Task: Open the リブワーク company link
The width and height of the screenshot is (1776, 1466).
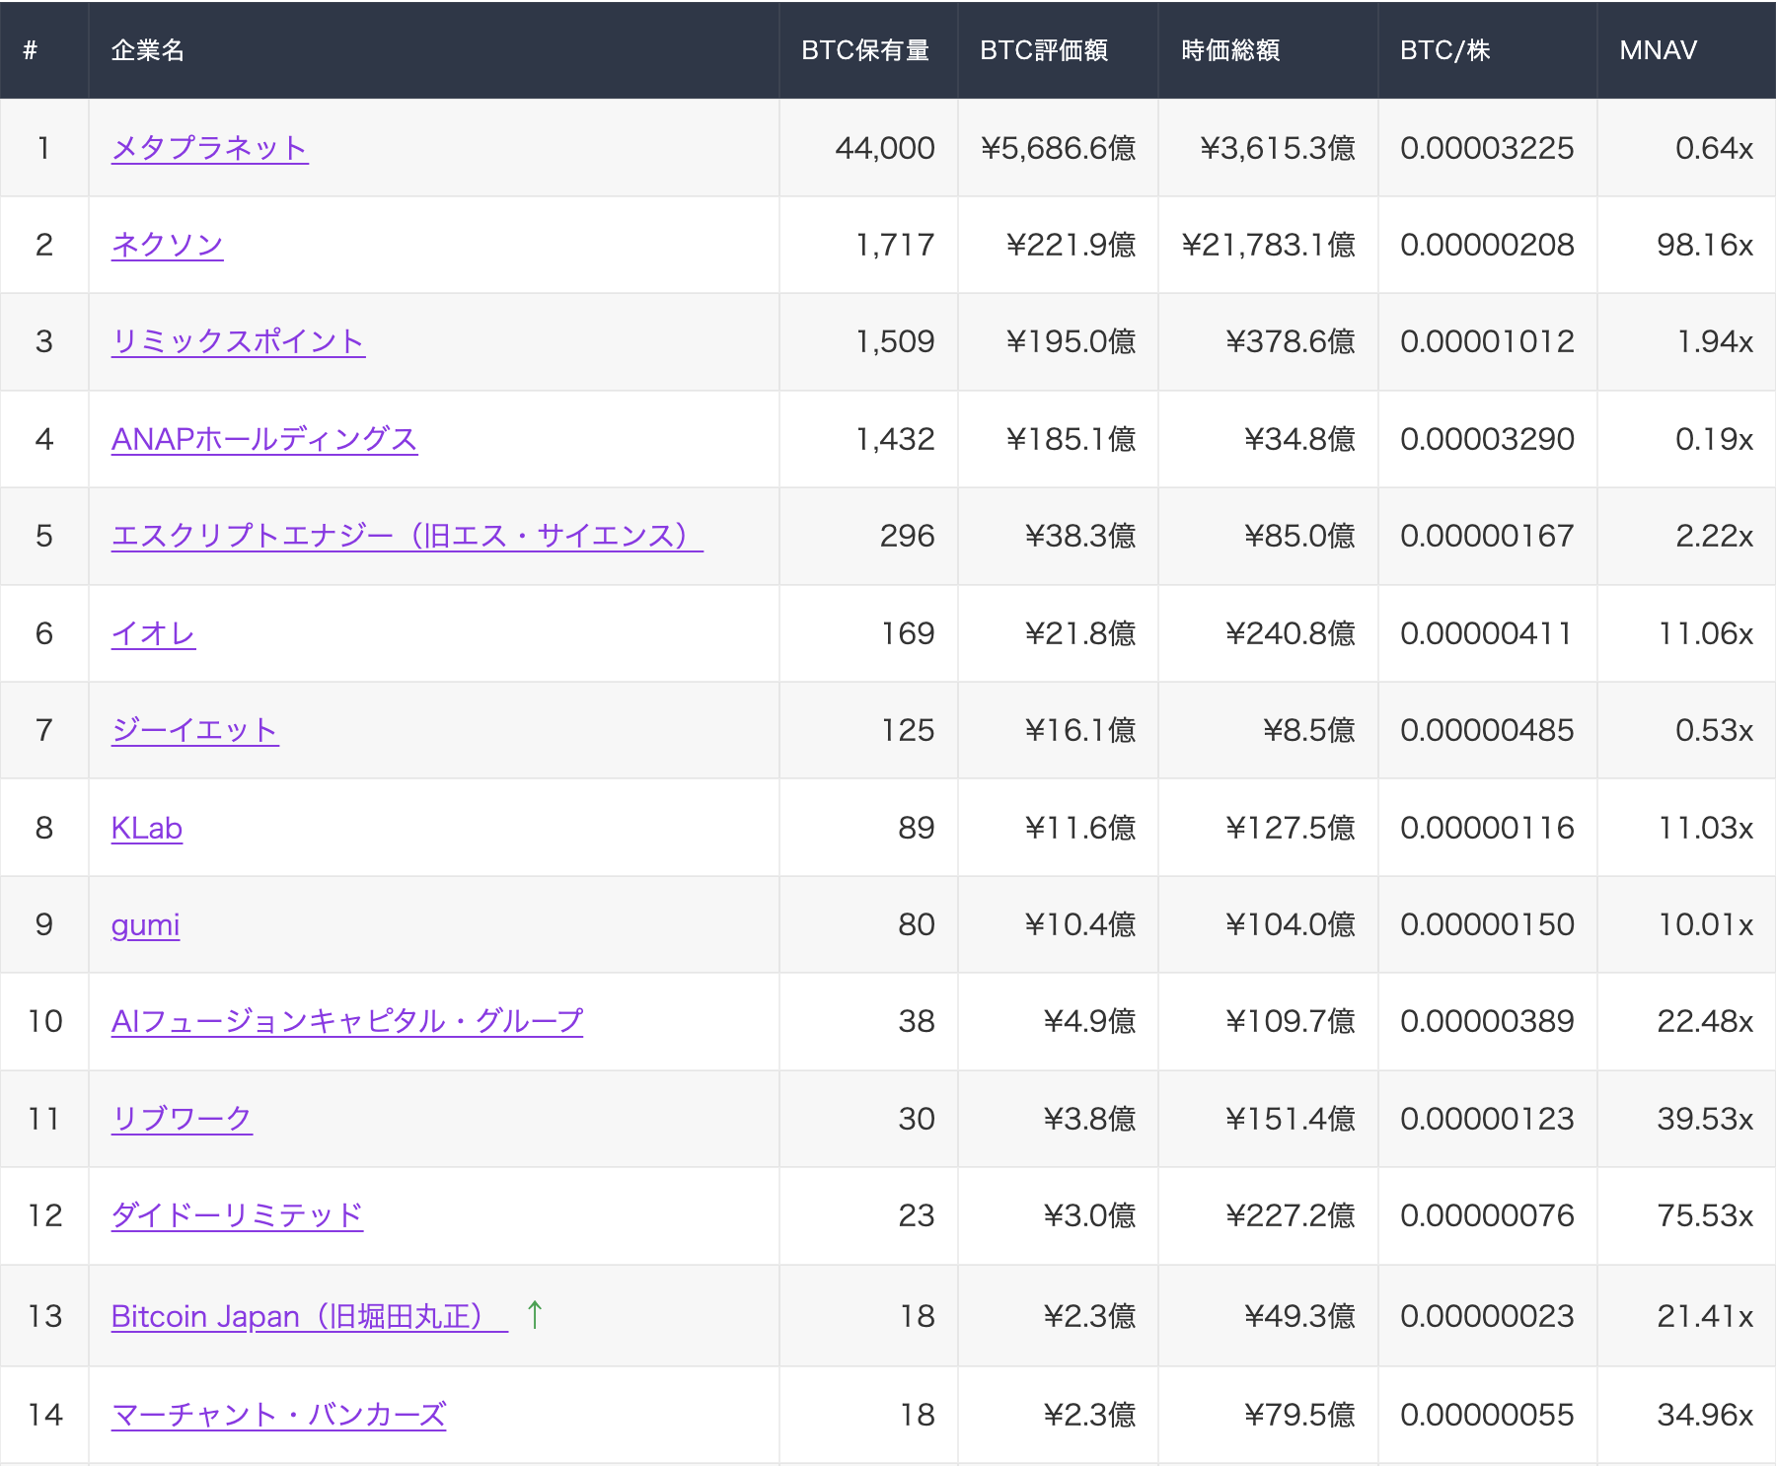Action: (182, 1119)
